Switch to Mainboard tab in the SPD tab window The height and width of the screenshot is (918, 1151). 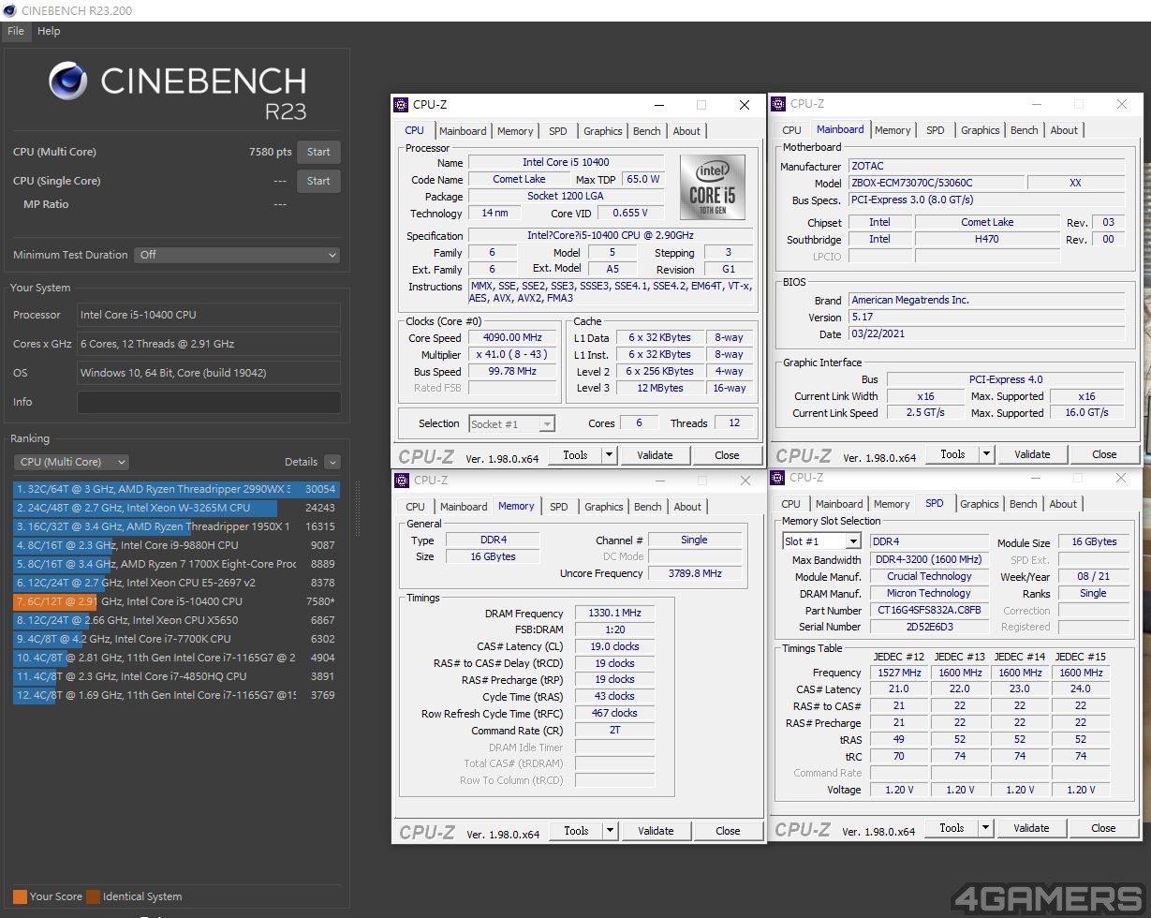[839, 504]
